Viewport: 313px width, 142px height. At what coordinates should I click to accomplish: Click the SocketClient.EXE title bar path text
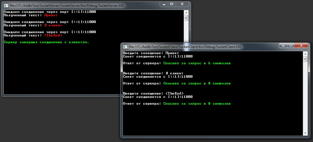pyautogui.click(x=185, y=47)
